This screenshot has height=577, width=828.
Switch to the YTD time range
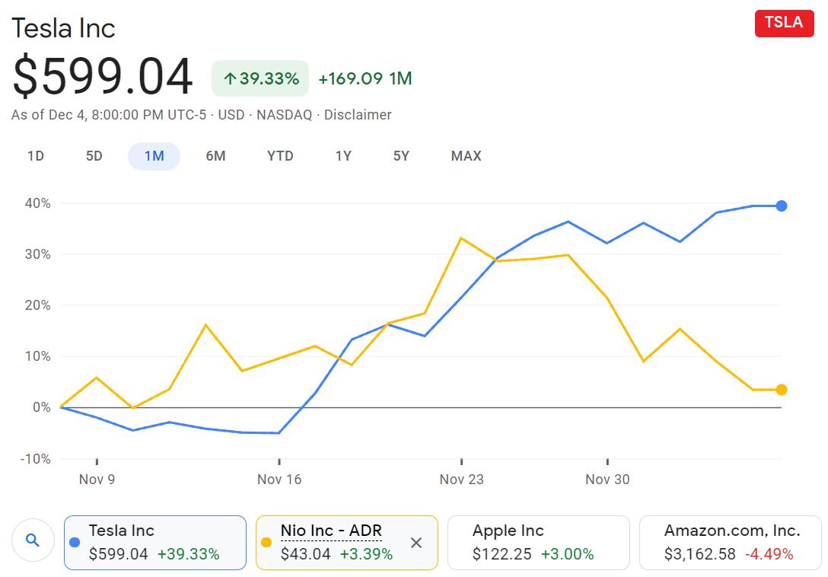coord(280,156)
